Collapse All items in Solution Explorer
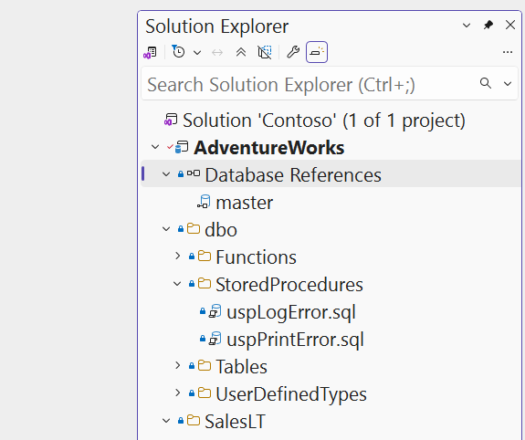The image size is (525, 440). coord(241,52)
